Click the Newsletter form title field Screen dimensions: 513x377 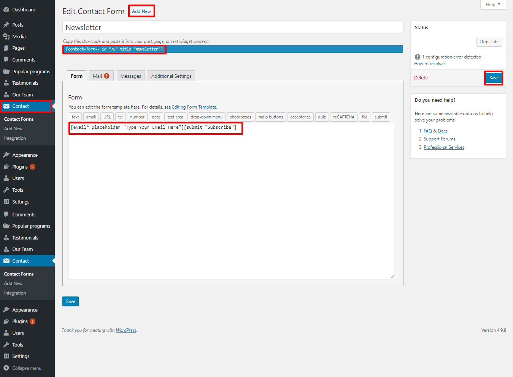[232, 27]
